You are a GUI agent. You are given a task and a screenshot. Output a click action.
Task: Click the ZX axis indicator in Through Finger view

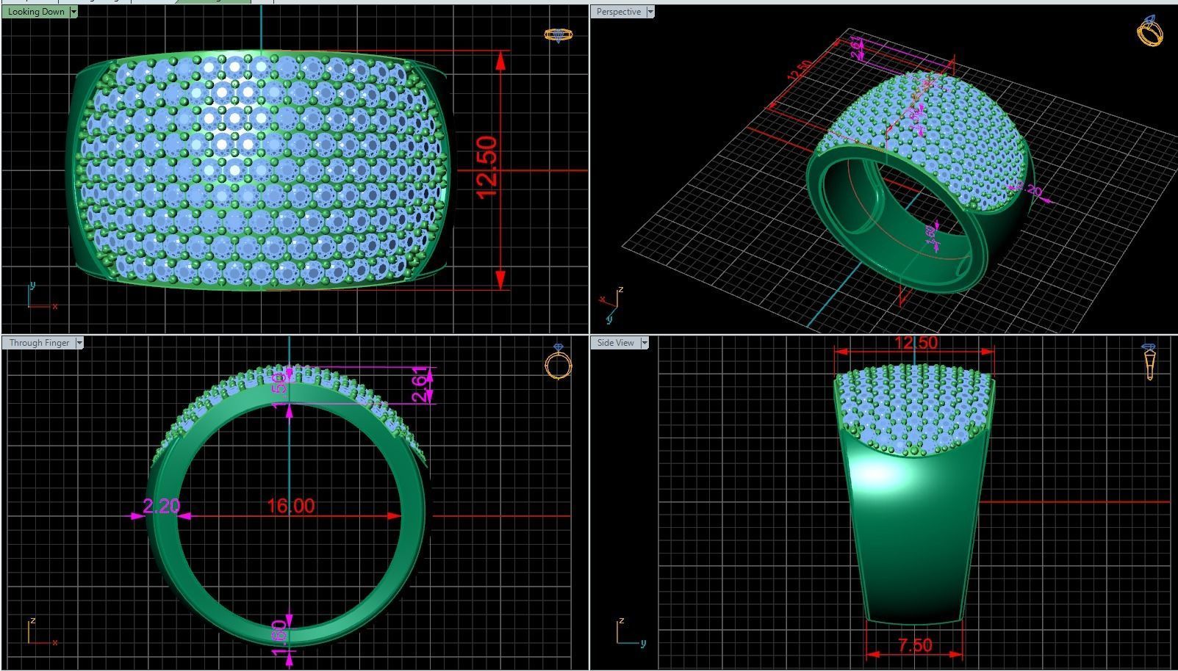point(42,632)
